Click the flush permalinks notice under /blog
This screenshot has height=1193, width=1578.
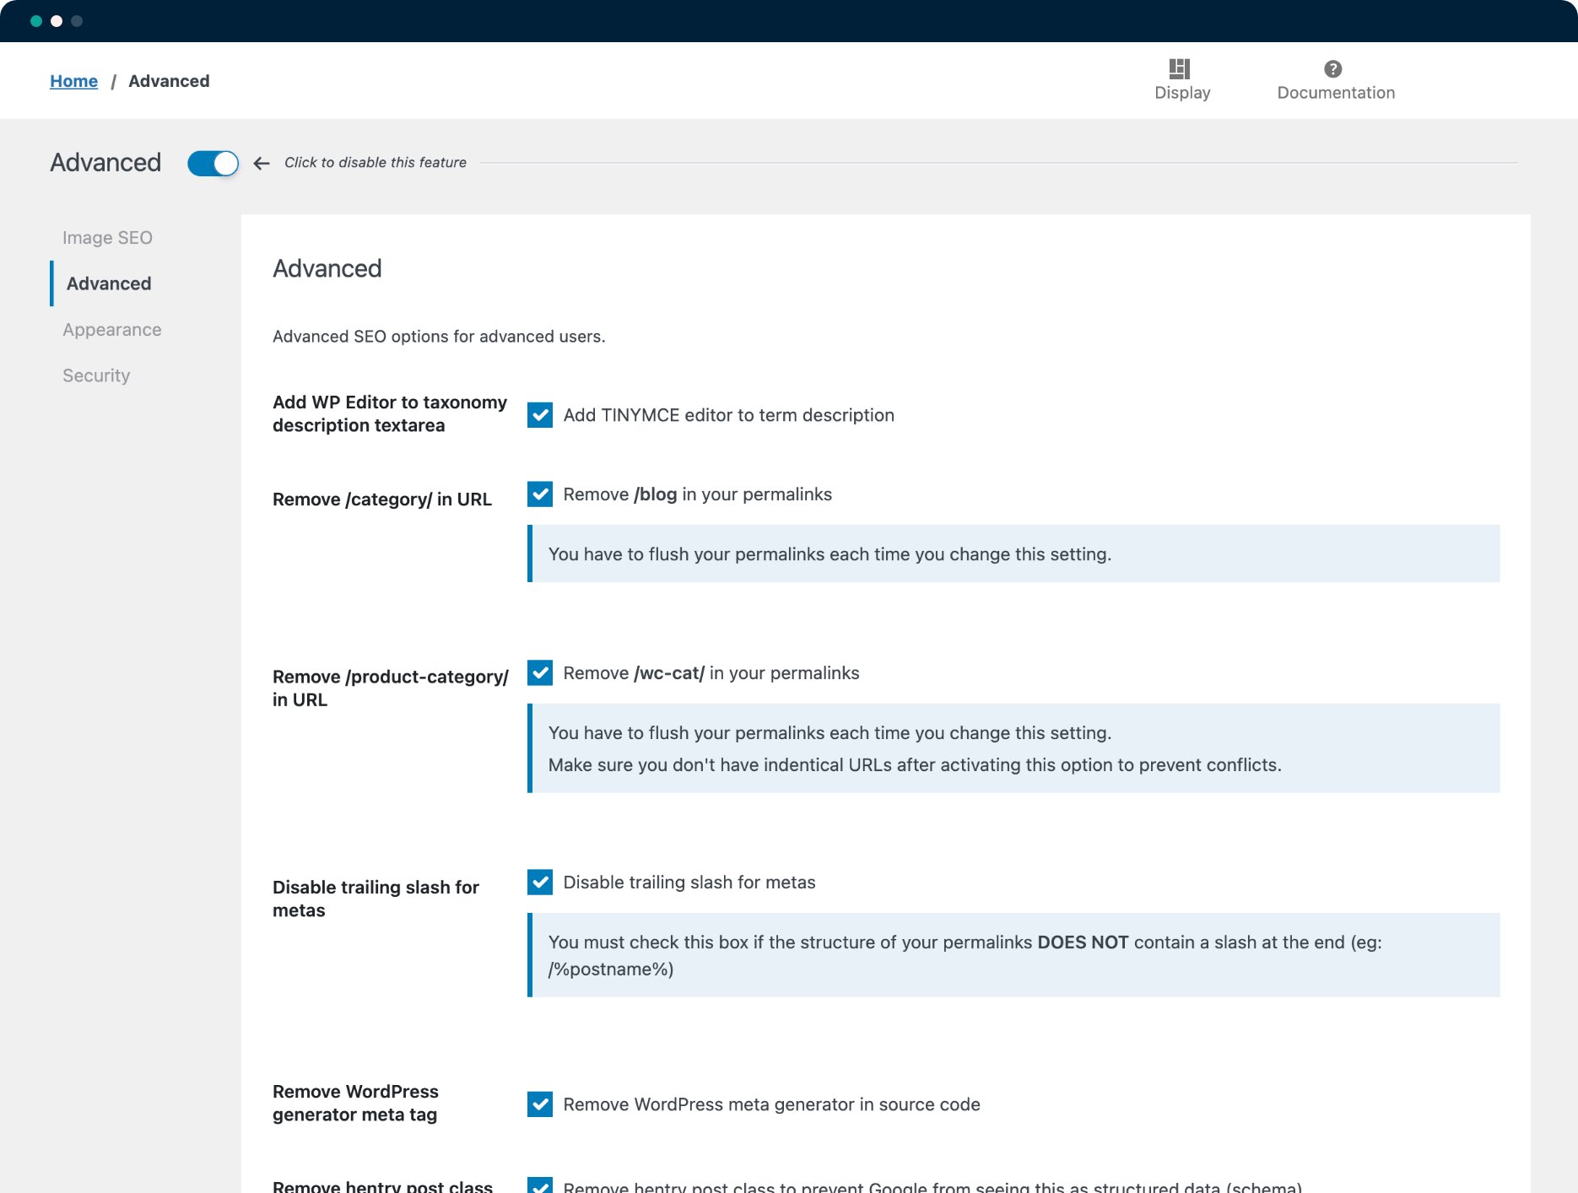coord(1013,553)
